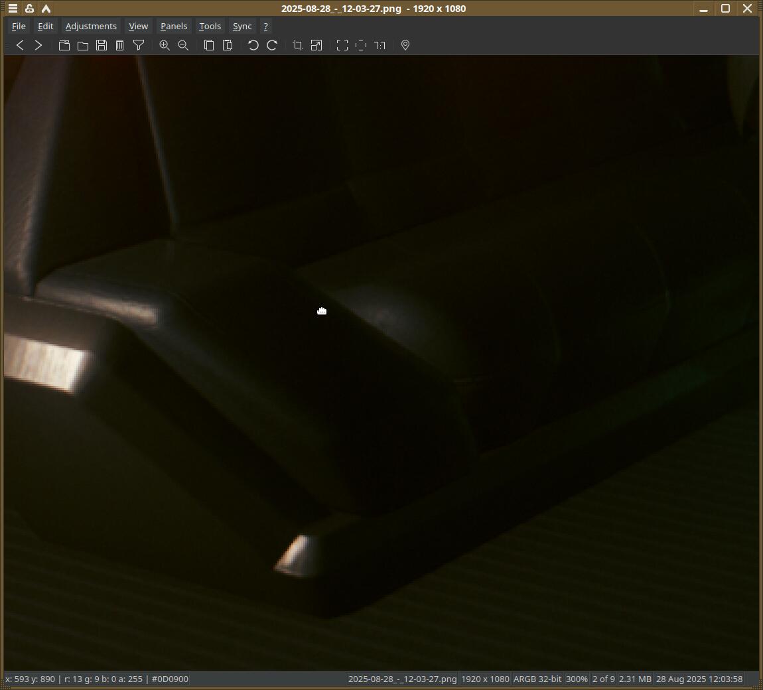Open the File menu
This screenshot has width=763, height=690.
coord(19,27)
